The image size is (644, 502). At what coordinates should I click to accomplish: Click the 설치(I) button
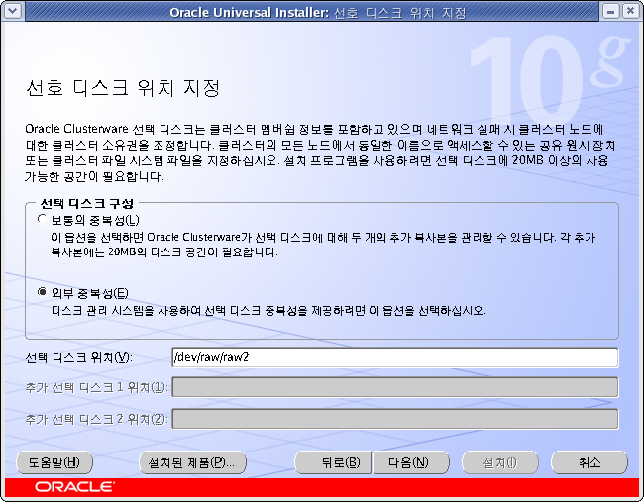(x=500, y=462)
